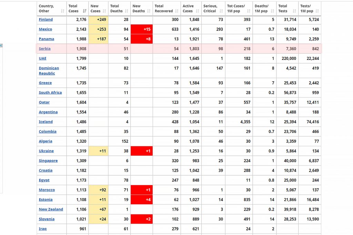Click sort arrows icon for Total Cases

pyautogui.click(x=85, y=11)
